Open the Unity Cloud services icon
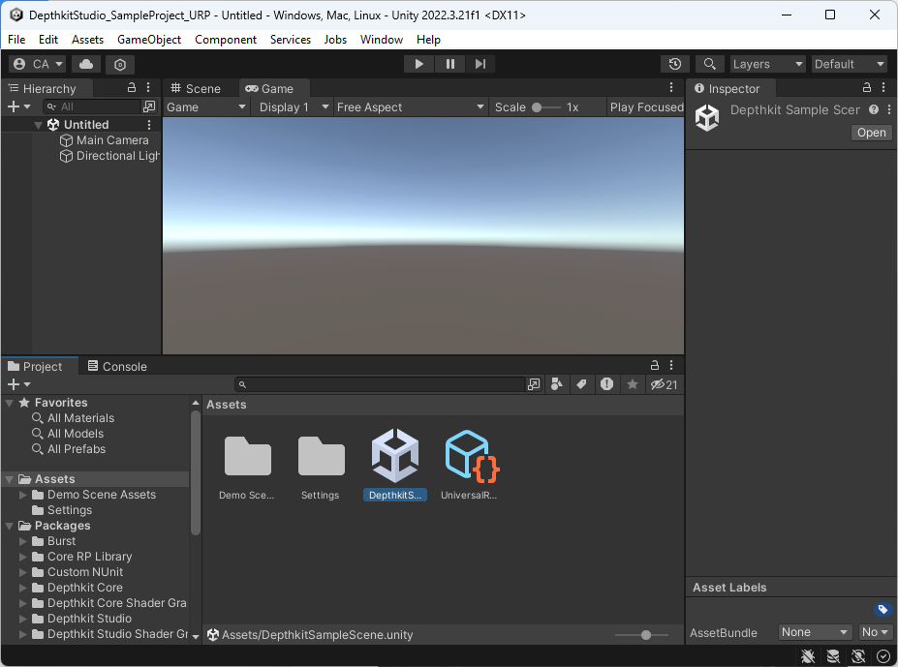This screenshot has width=898, height=667. (86, 64)
